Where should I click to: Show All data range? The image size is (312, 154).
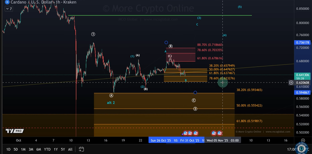click(x=70, y=149)
